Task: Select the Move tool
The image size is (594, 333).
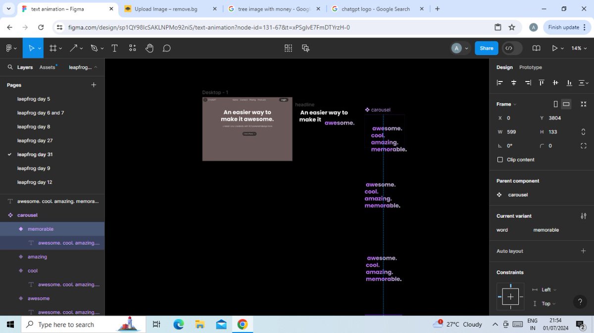Action: (32, 48)
